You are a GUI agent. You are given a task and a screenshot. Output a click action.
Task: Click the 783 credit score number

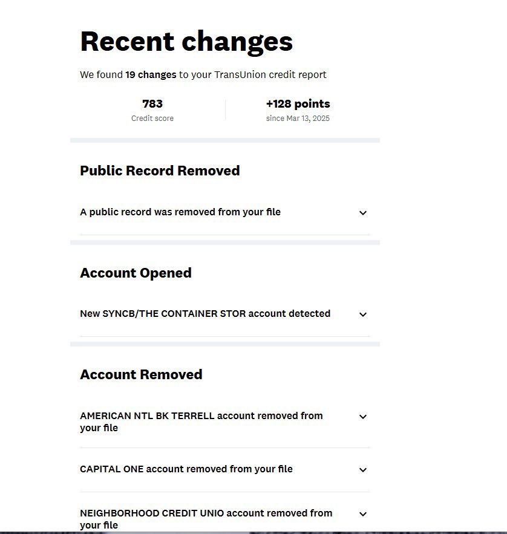pos(152,104)
